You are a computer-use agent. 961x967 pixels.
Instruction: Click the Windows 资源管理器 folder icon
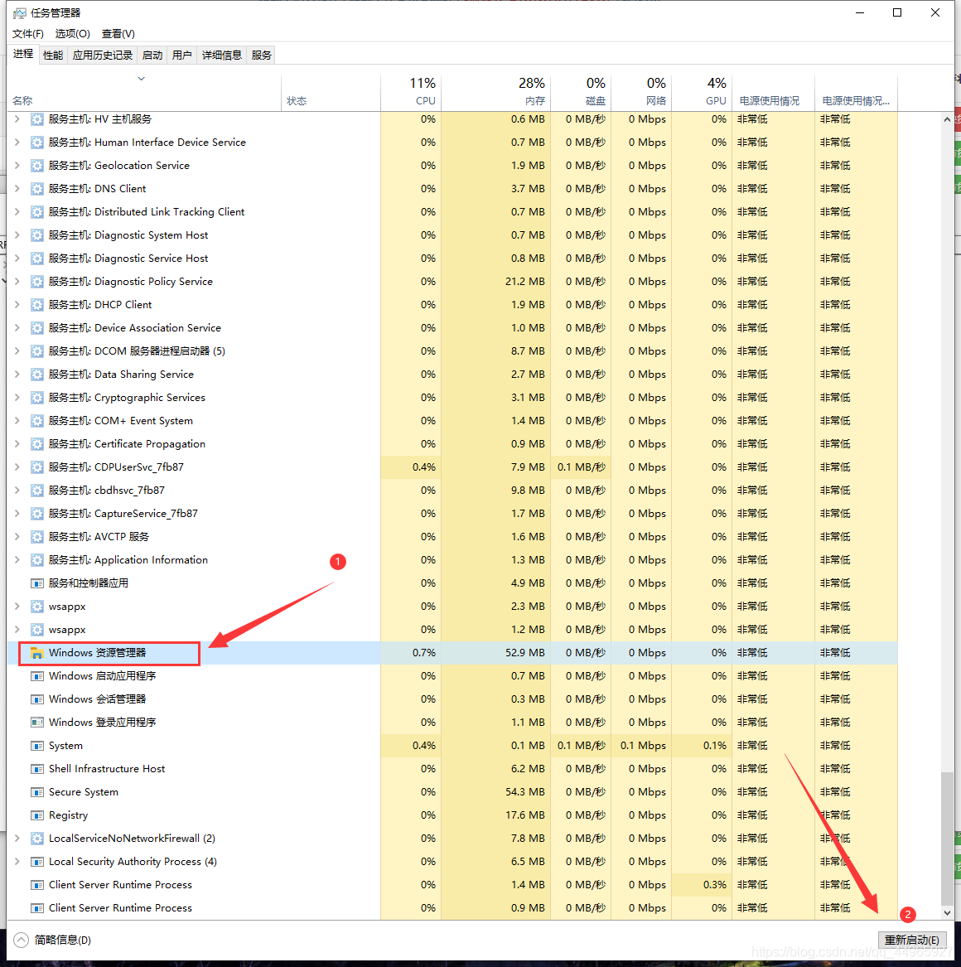tap(37, 653)
